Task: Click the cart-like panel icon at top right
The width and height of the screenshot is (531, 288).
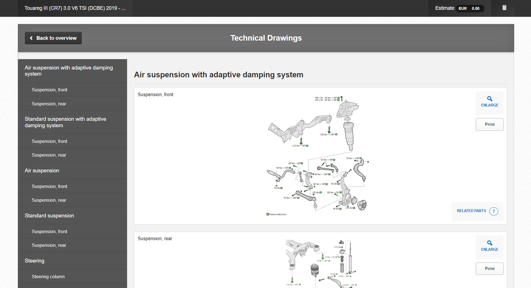Action: [504, 8]
